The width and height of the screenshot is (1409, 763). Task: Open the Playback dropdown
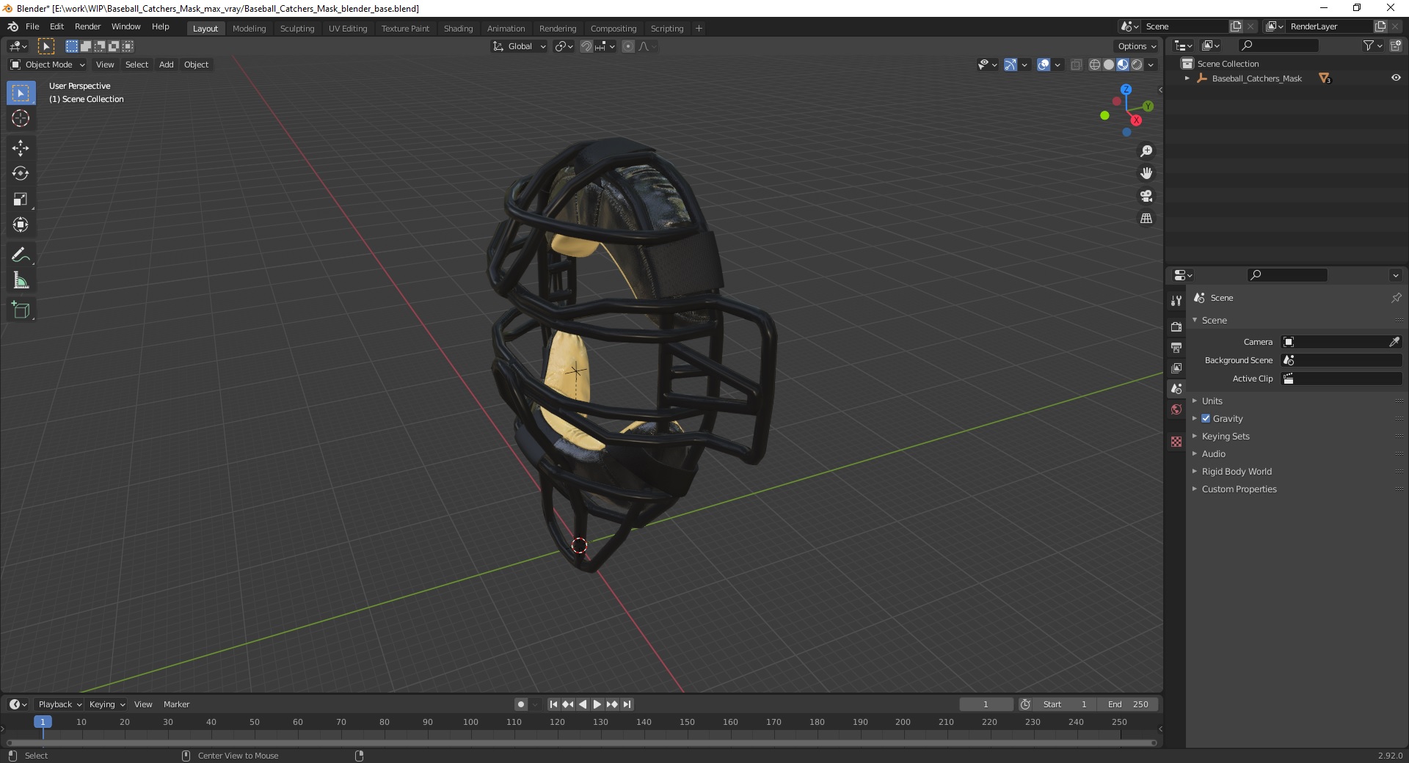point(59,704)
